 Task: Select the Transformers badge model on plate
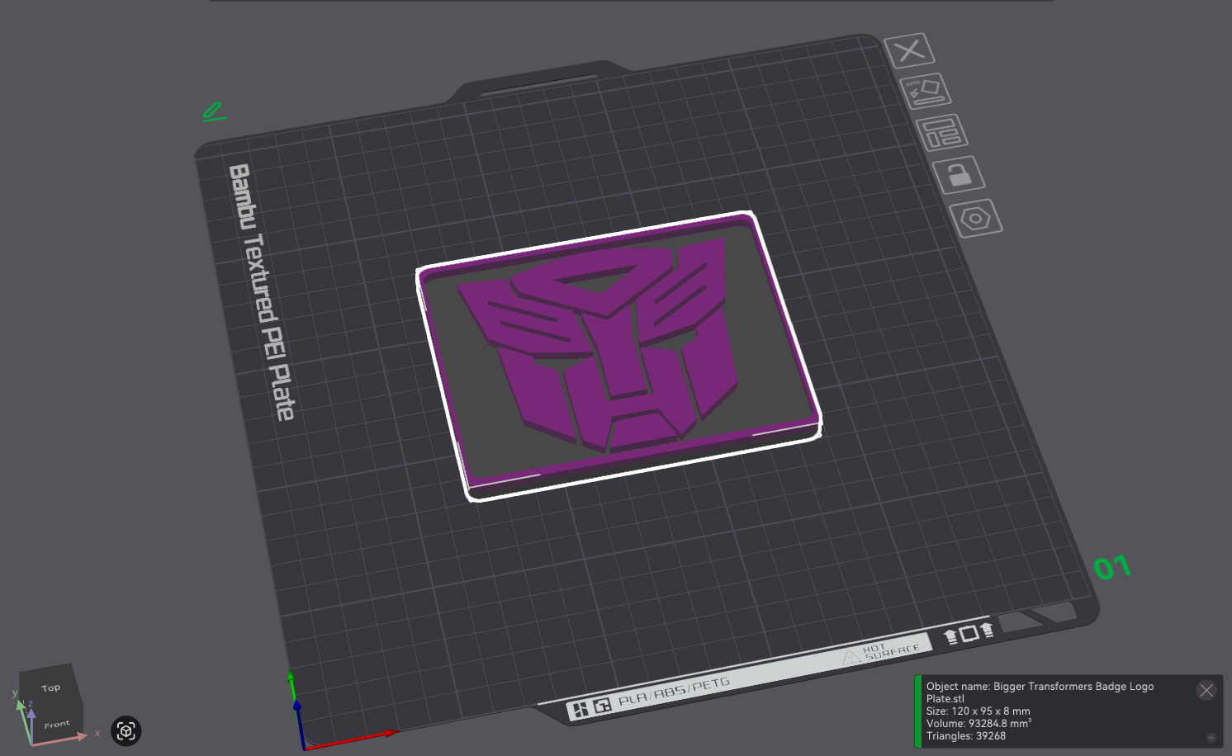[x=618, y=355]
